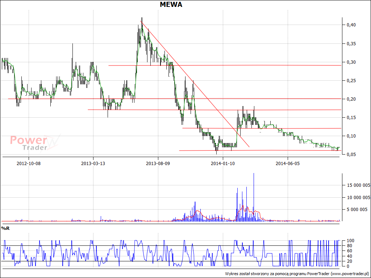This screenshot has height=278, width=371.
Task: Select the 2013-08-09 date label
Action: click(x=158, y=163)
